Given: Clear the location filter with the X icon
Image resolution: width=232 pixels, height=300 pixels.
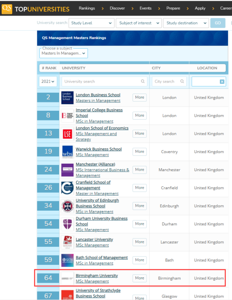Looking at the screenshot, I should [222, 82].
